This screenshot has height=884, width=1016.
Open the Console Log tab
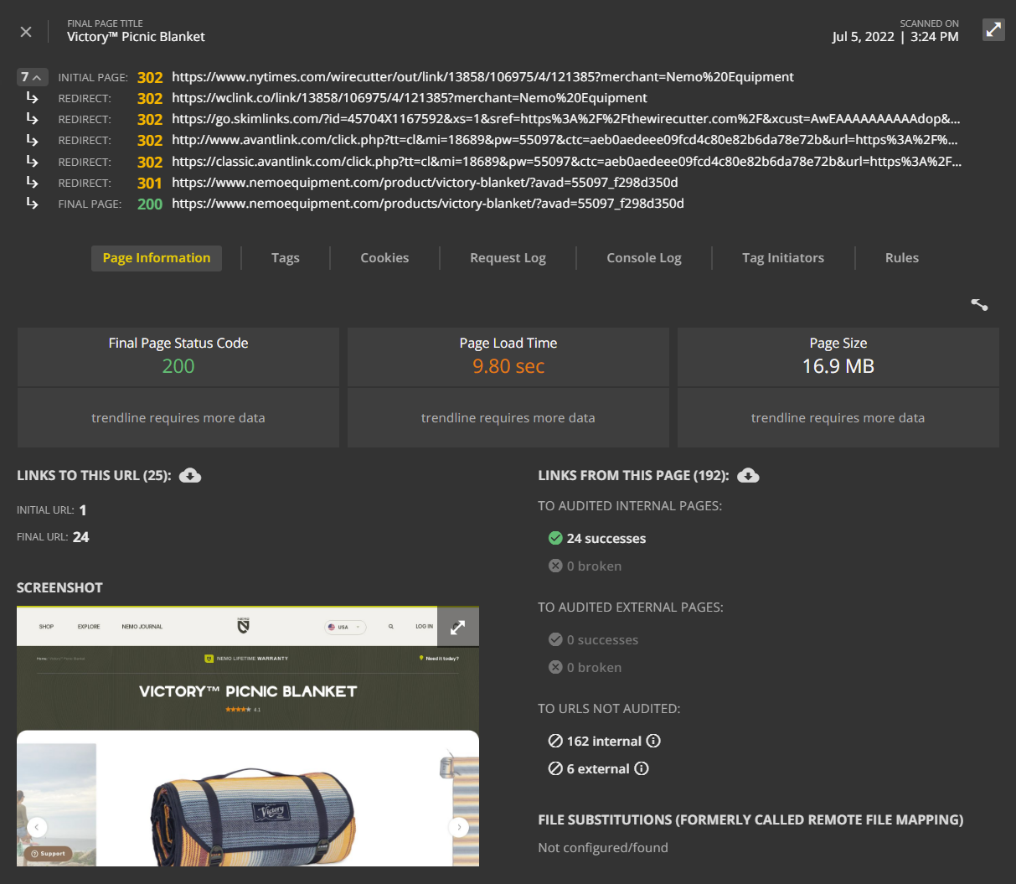pyautogui.click(x=643, y=258)
